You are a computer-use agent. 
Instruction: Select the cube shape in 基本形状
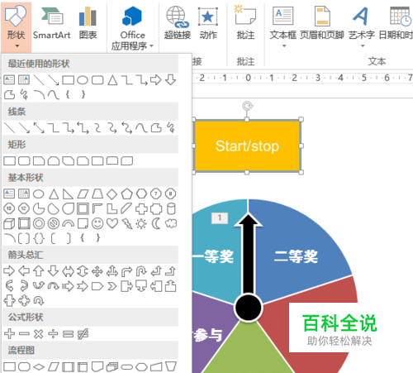click(9, 223)
